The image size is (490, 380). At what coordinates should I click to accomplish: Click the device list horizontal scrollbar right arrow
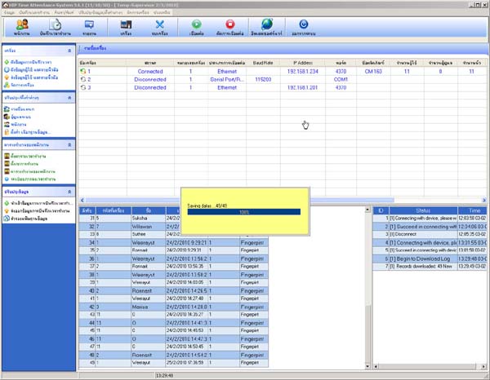(484, 200)
